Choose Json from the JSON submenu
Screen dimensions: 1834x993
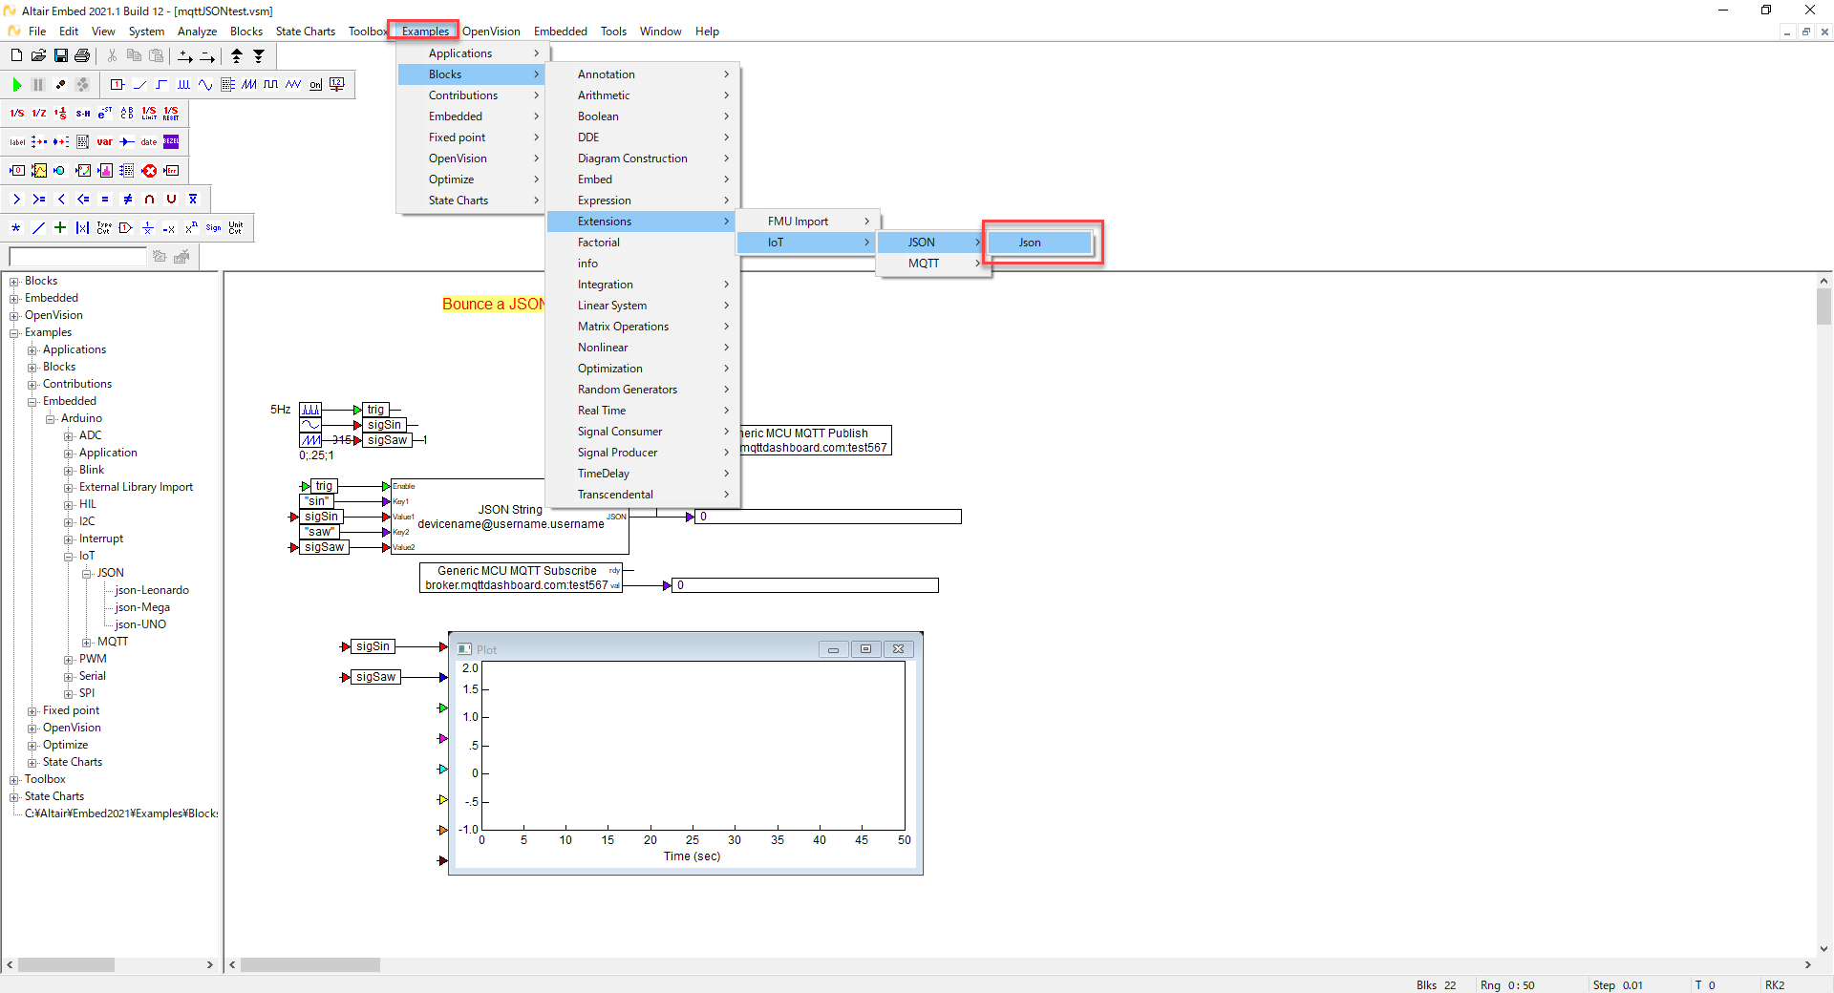tap(1030, 243)
